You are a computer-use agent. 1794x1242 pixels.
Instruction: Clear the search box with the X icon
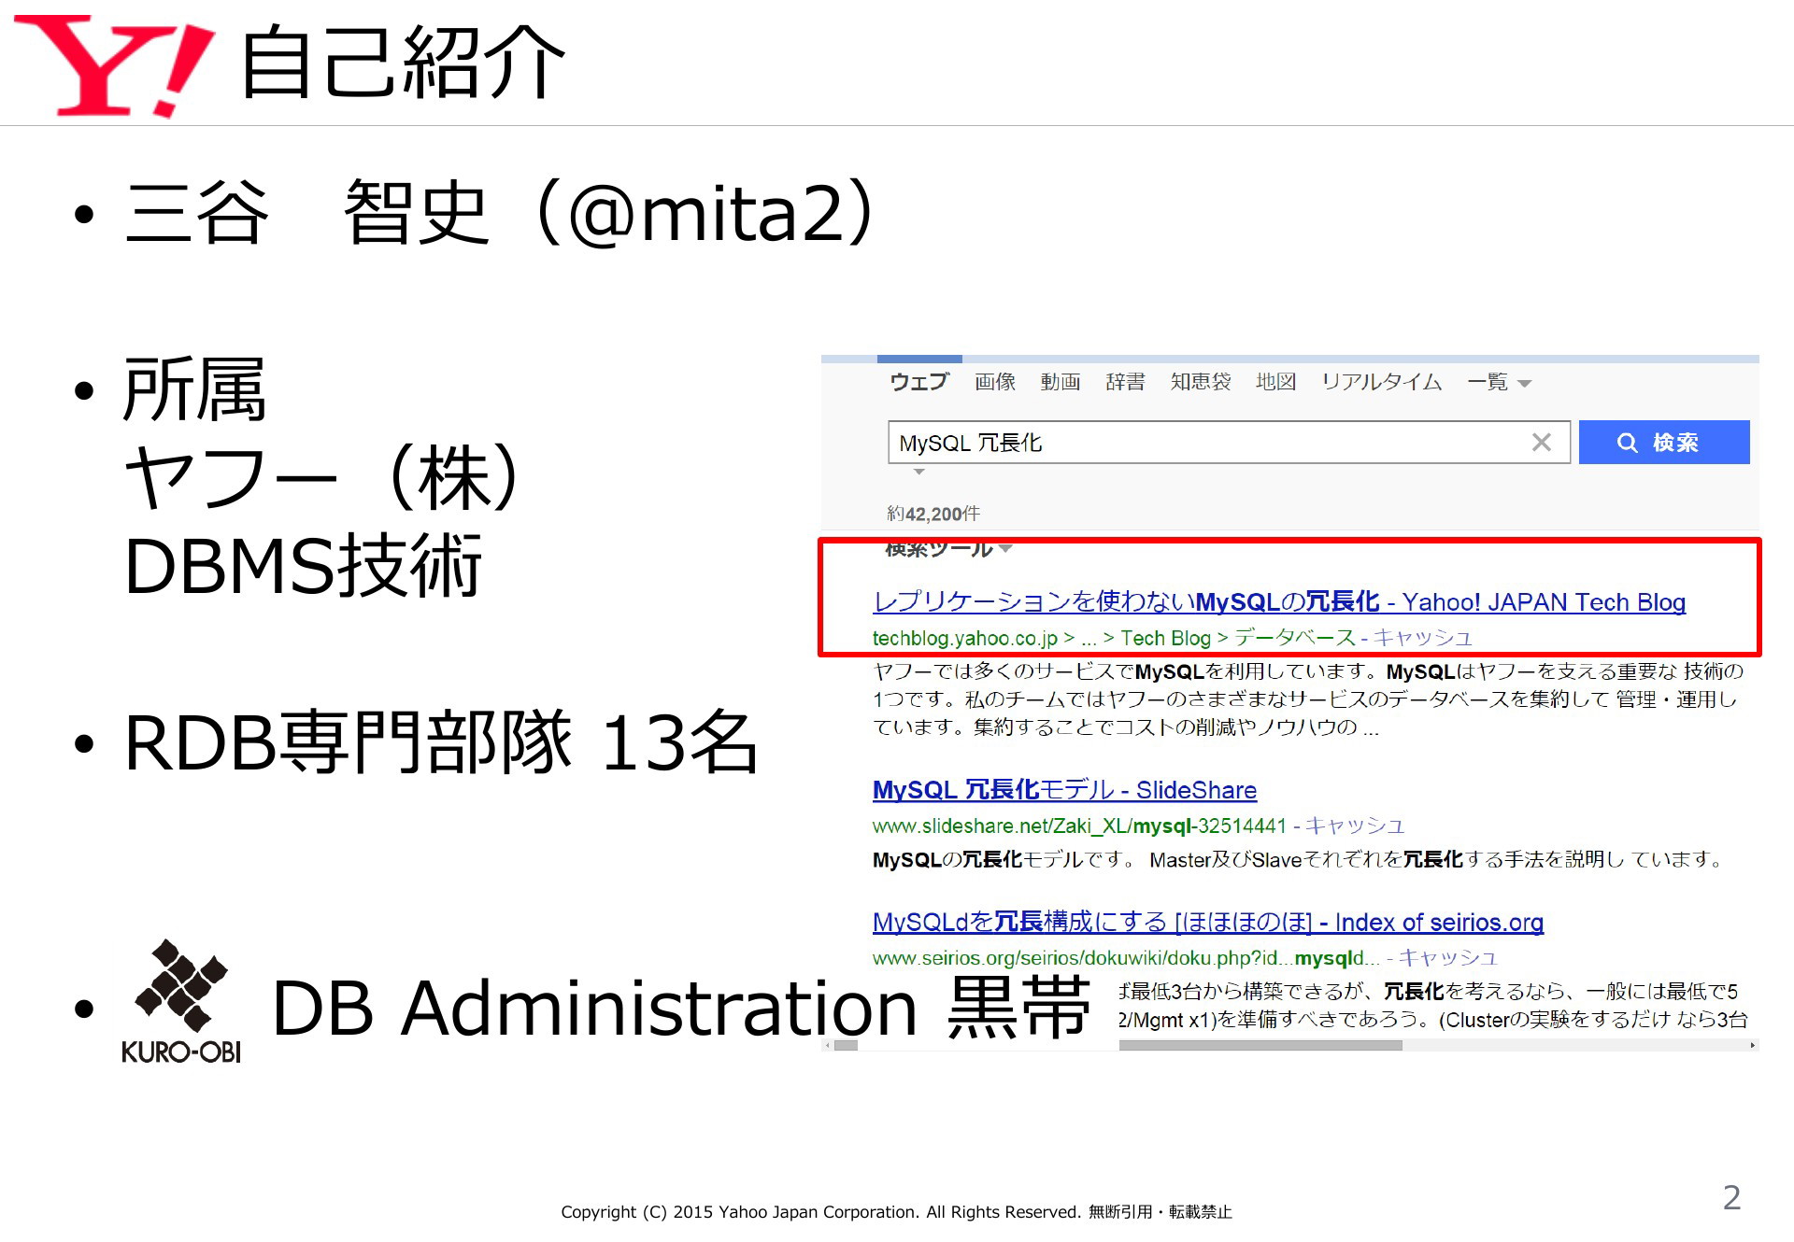1542,443
